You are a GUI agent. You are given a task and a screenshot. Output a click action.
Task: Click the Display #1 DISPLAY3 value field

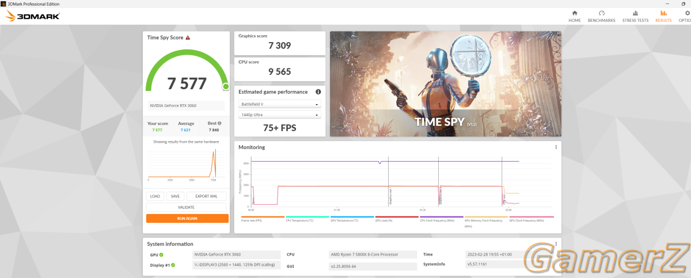236,266
